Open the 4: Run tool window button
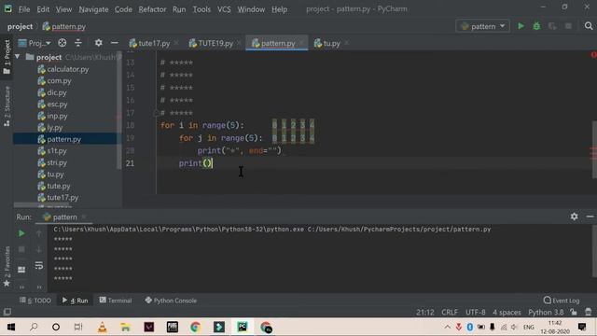This screenshot has height=336, width=597. tap(75, 301)
